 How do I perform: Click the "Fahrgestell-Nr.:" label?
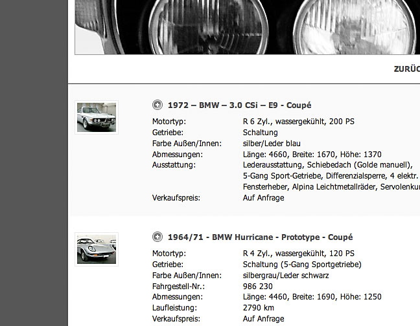pyautogui.click(x=178, y=287)
